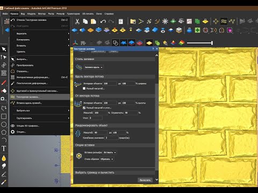Collapse 'Стиль заливки' section header
The width and height of the screenshot is (258, 193).
click(x=114, y=59)
